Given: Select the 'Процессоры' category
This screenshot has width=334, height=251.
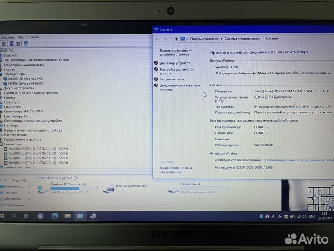Looking at the screenshot, I should pyautogui.click(x=13, y=144).
